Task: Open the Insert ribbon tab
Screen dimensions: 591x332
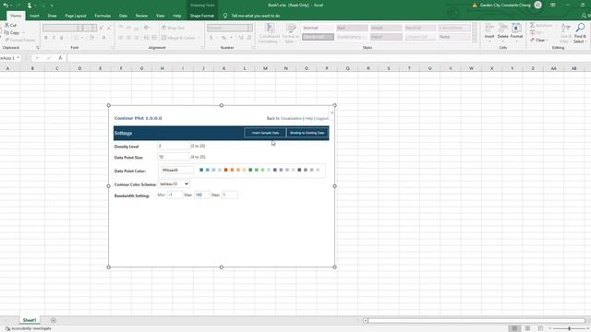Action: (34, 16)
